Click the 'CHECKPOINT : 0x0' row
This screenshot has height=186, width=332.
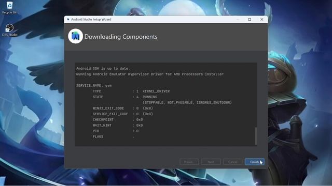(x=118, y=119)
